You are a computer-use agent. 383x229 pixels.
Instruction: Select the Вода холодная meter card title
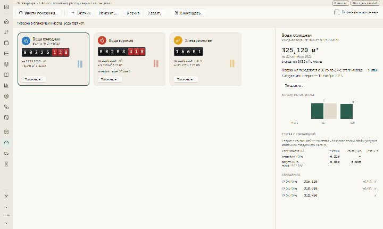pos(46,39)
